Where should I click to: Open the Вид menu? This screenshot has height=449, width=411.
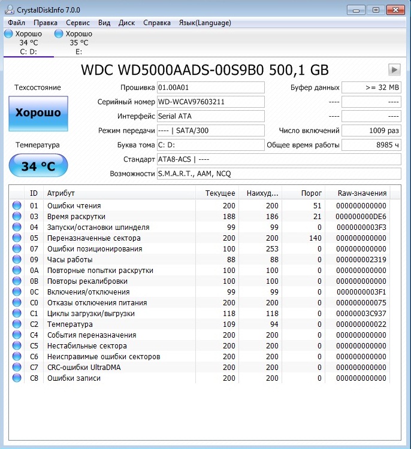[x=104, y=23]
